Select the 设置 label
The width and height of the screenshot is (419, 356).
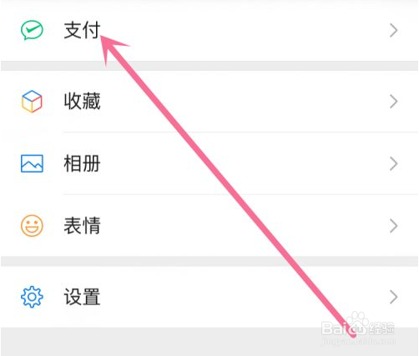click(x=82, y=297)
